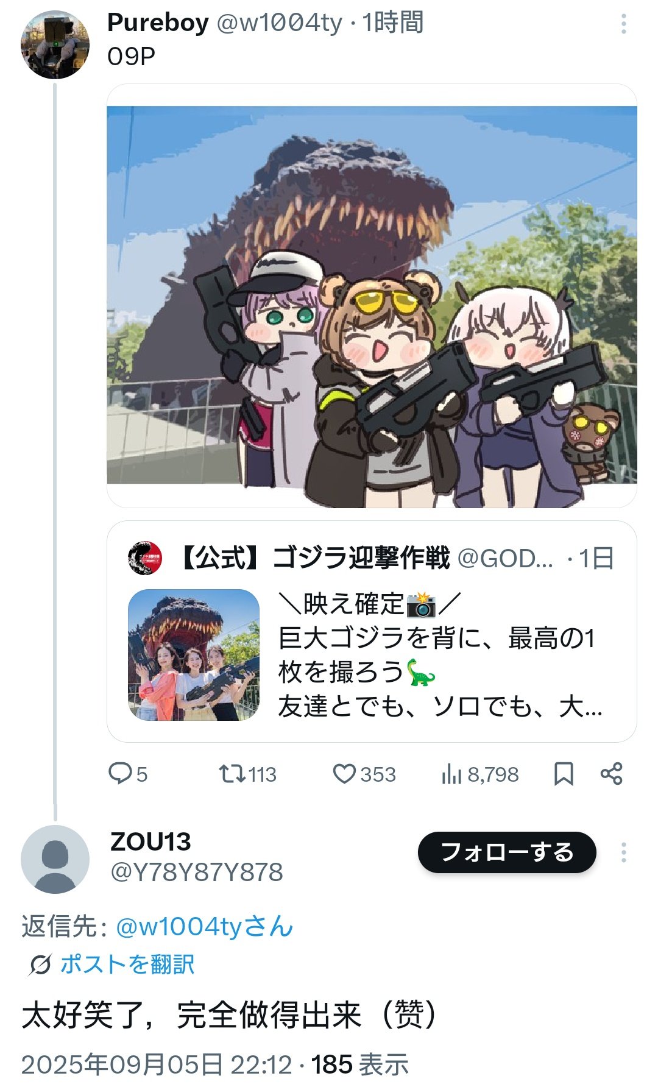Click the ZOU13 username heading
Screen dimensions: 658x1087
[x=150, y=841]
